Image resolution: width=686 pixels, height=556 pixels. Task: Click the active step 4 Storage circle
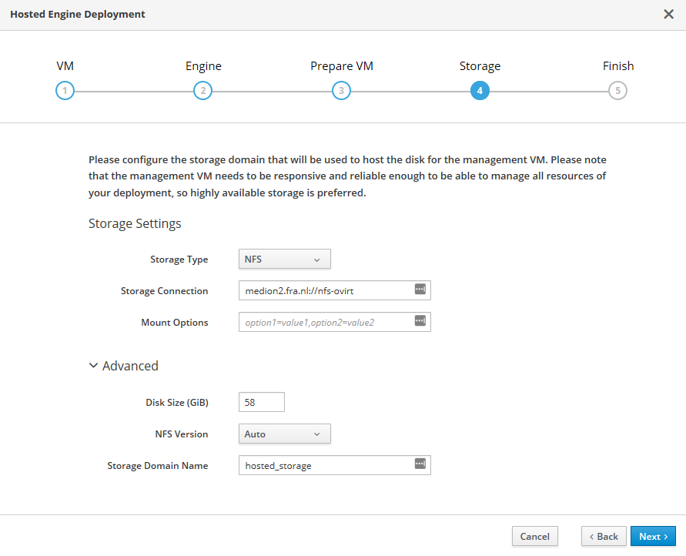click(480, 91)
